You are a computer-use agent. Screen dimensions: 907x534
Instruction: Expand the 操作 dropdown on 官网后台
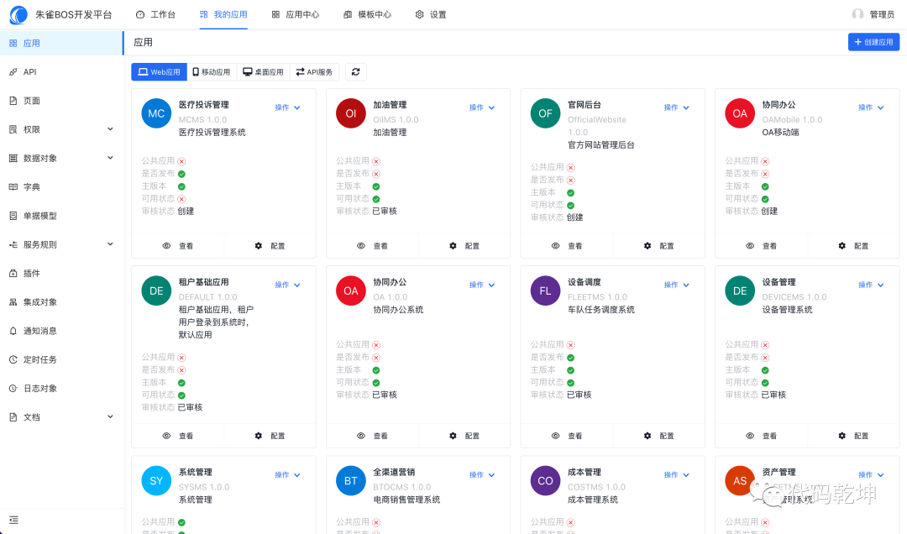[x=676, y=107]
